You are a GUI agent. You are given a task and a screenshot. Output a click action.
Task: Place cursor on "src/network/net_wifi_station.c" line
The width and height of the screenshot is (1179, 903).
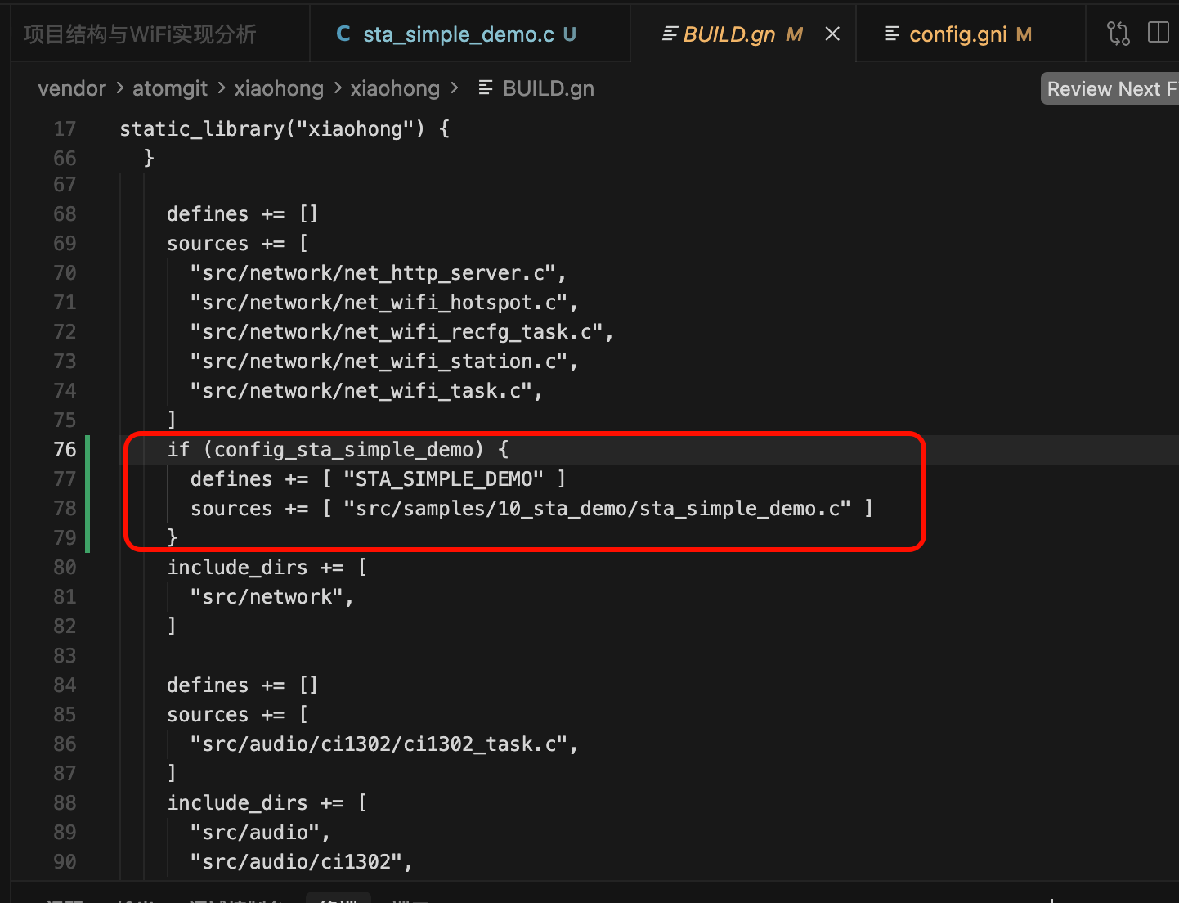[383, 361]
